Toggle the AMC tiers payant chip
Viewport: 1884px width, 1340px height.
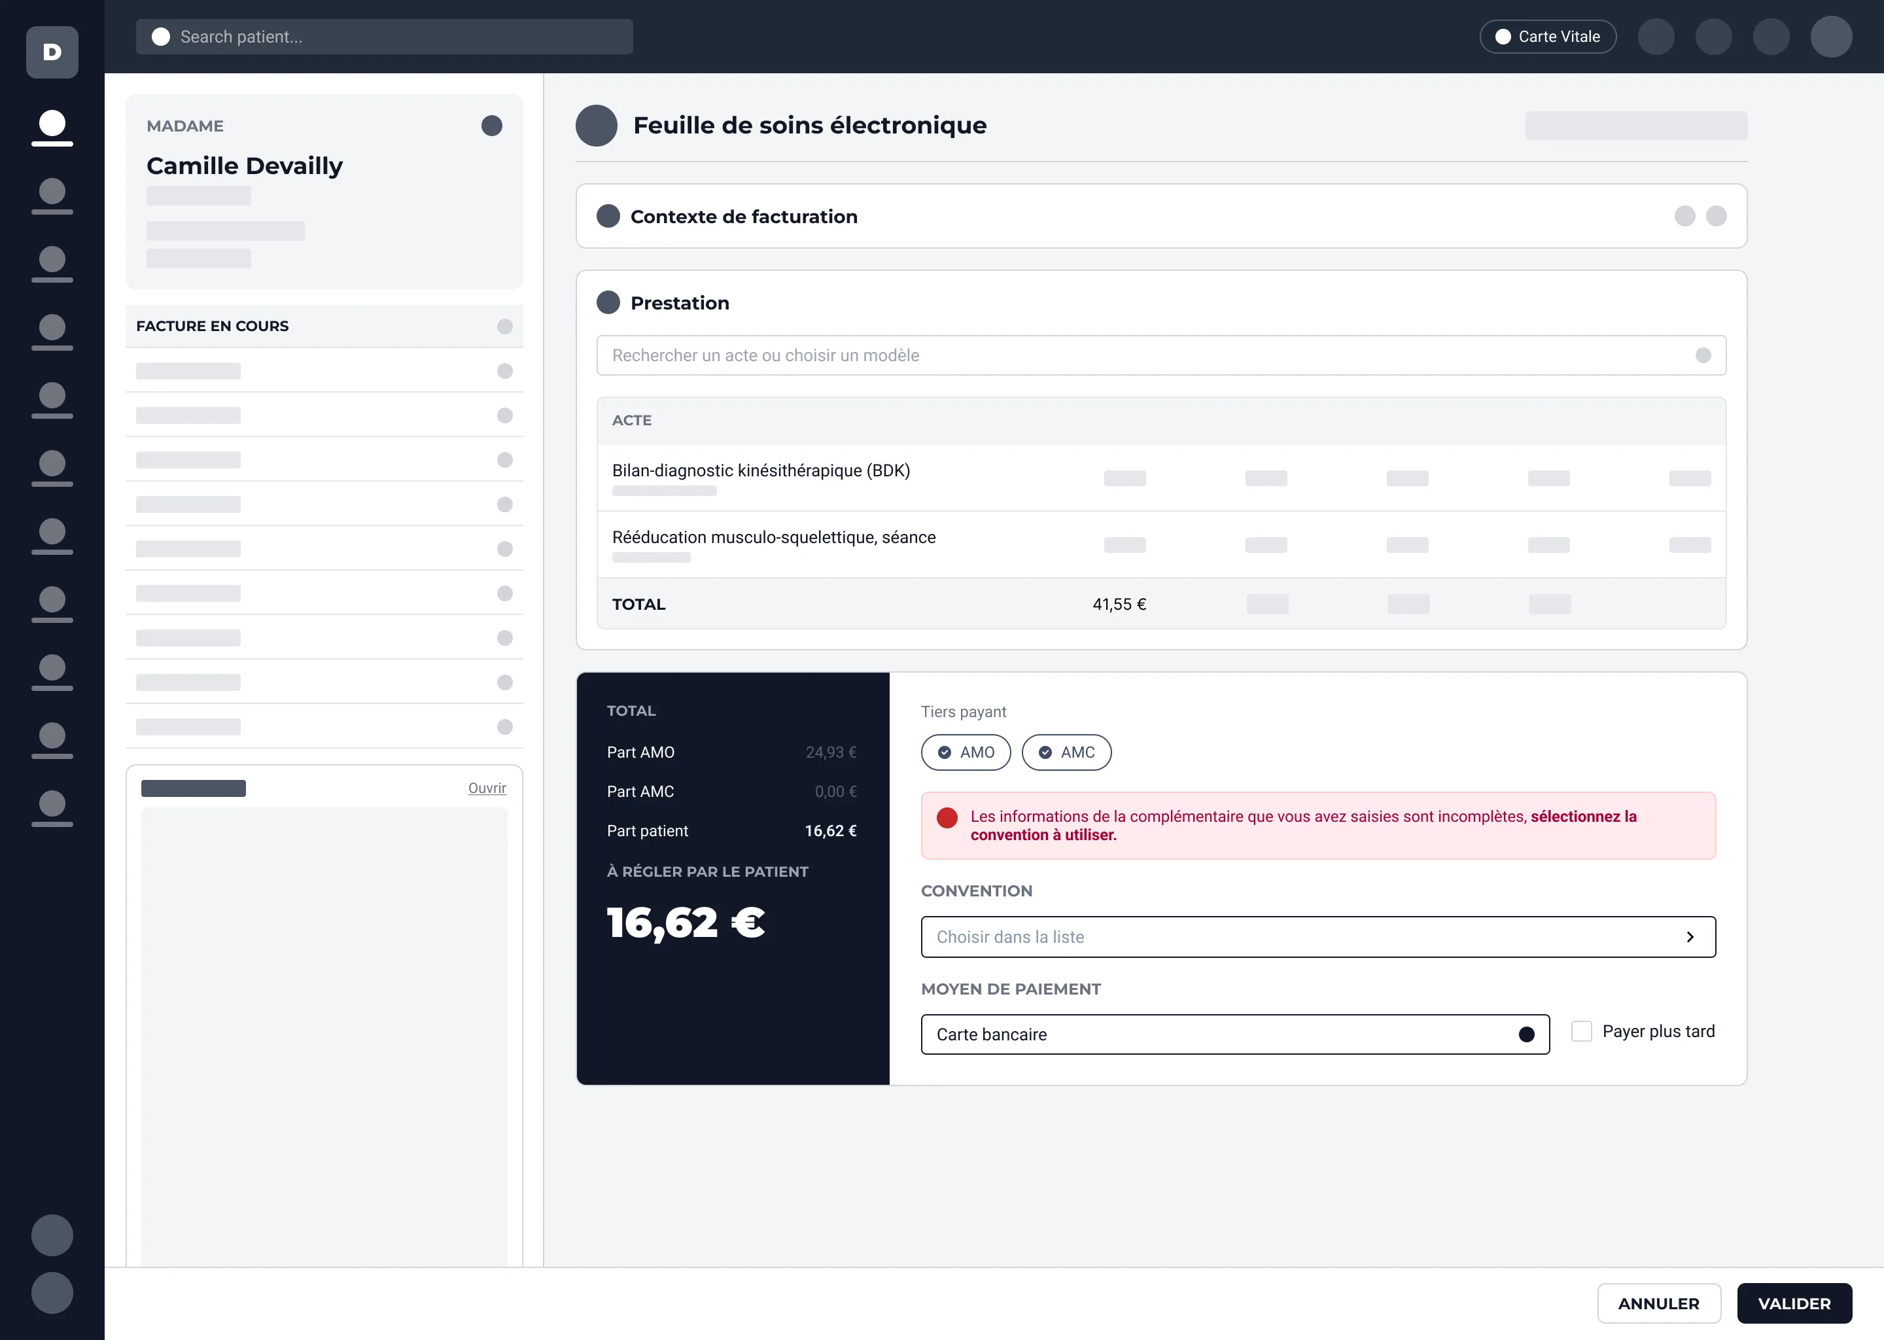[1066, 752]
